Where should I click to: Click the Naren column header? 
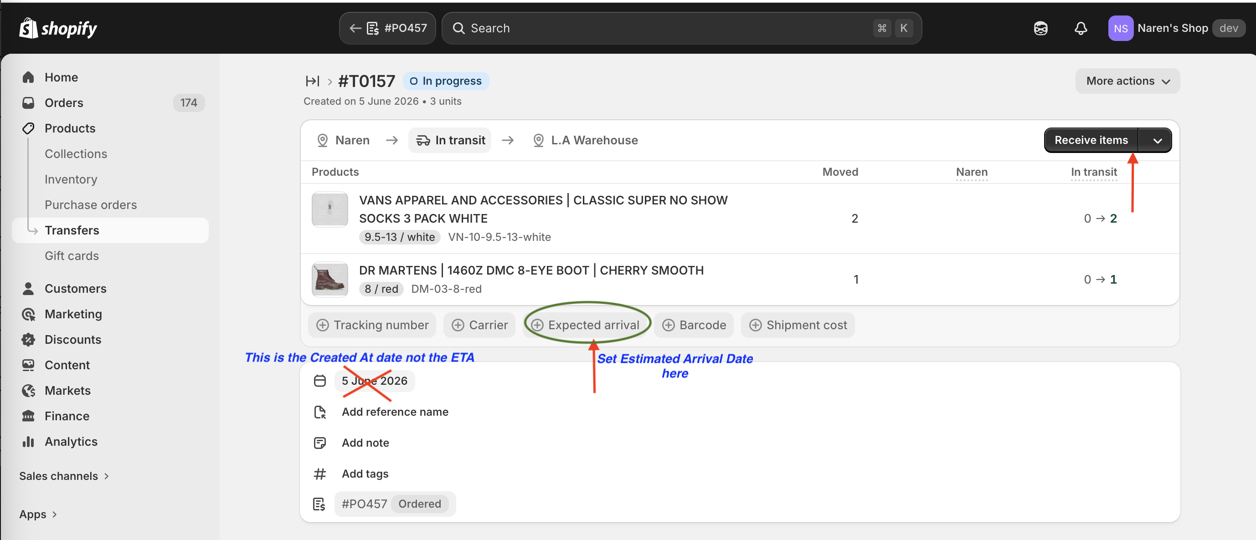click(971, 172)
